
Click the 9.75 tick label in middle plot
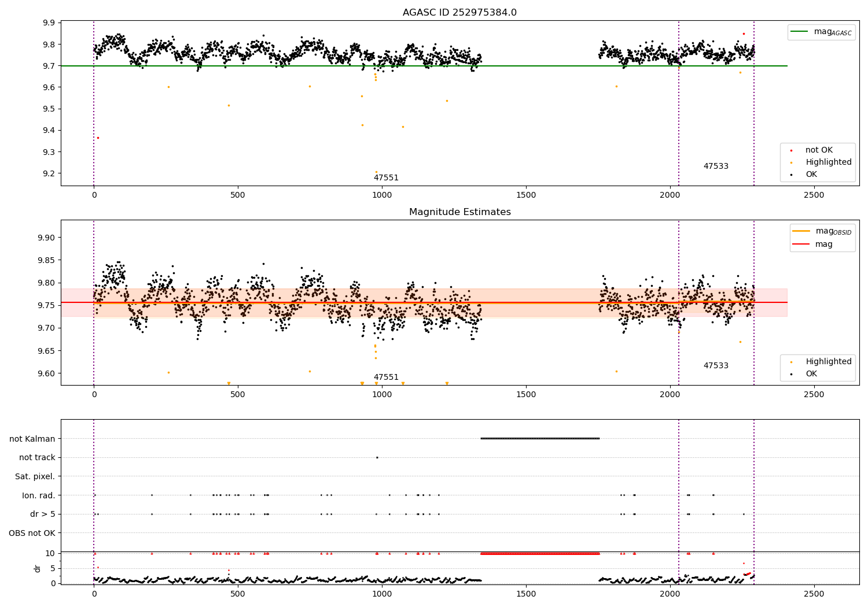pos(46,306)
